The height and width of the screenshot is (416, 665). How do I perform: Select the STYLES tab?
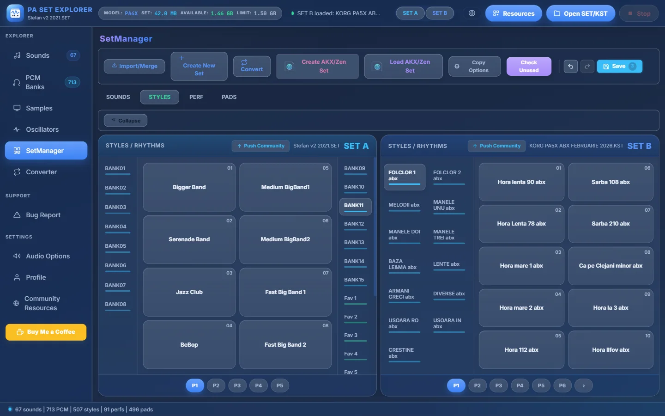(x=160, y=97)
